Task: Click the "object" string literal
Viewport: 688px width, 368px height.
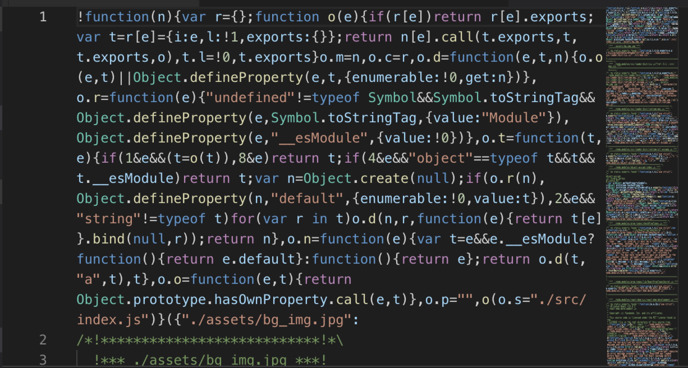Action: 441,158
